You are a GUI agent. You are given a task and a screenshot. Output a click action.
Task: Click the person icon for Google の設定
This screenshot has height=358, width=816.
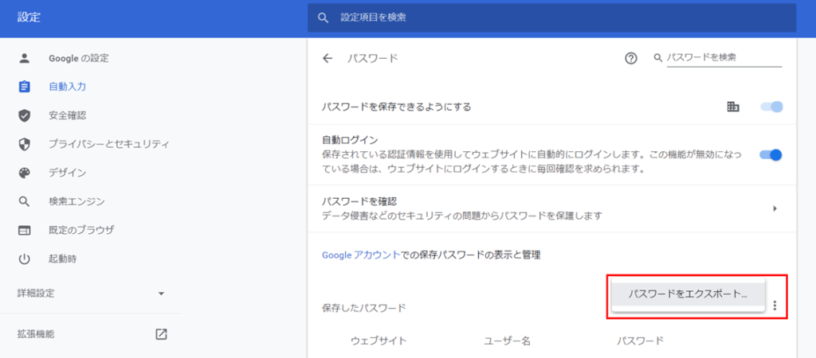(x=25, y=57)
